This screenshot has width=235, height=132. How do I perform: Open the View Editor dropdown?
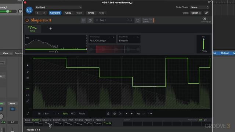[196, 13]
